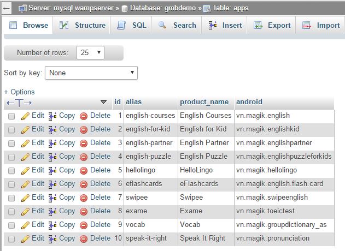Open the Sort by key dropdown
The width and height of the screenshot is (345, 251).
91,73
